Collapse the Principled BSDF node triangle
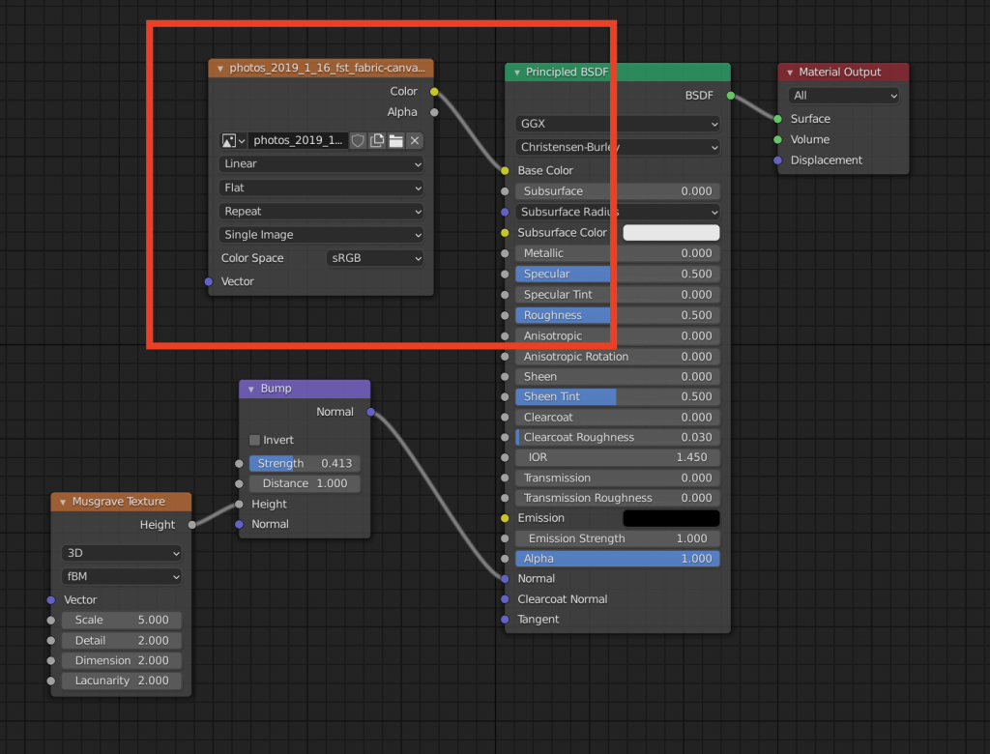This screenshot has height=754, width=990. click(x=516, y=72)
